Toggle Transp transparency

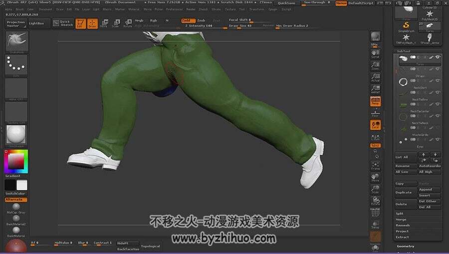pos(375,225)
